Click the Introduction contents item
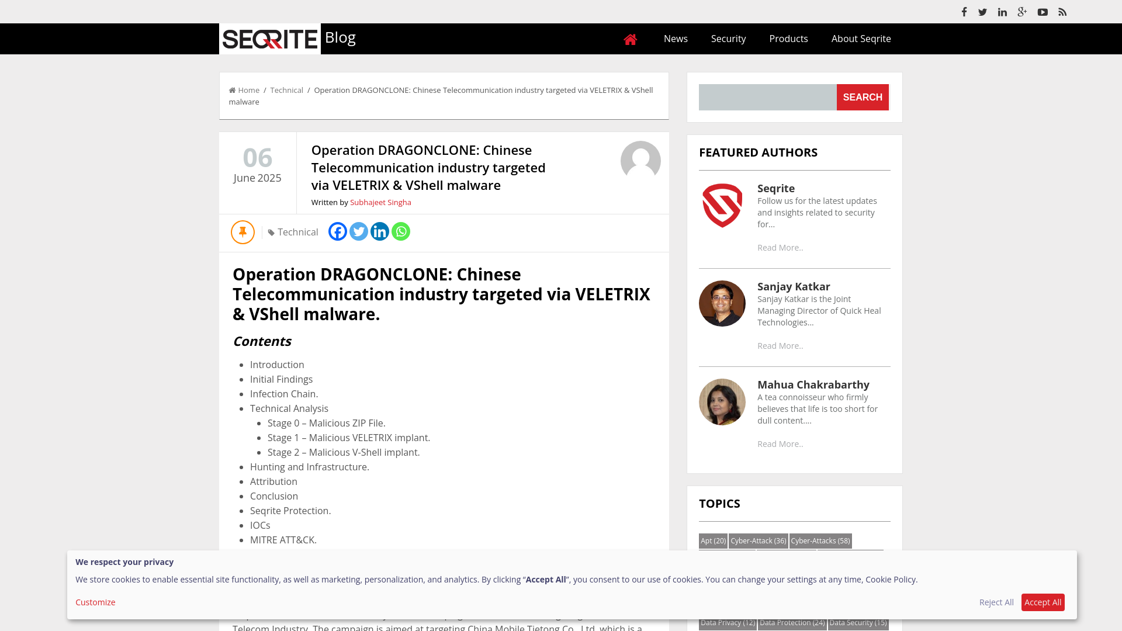The width and height of the screenshot is (1122, 631). point(277,365)
